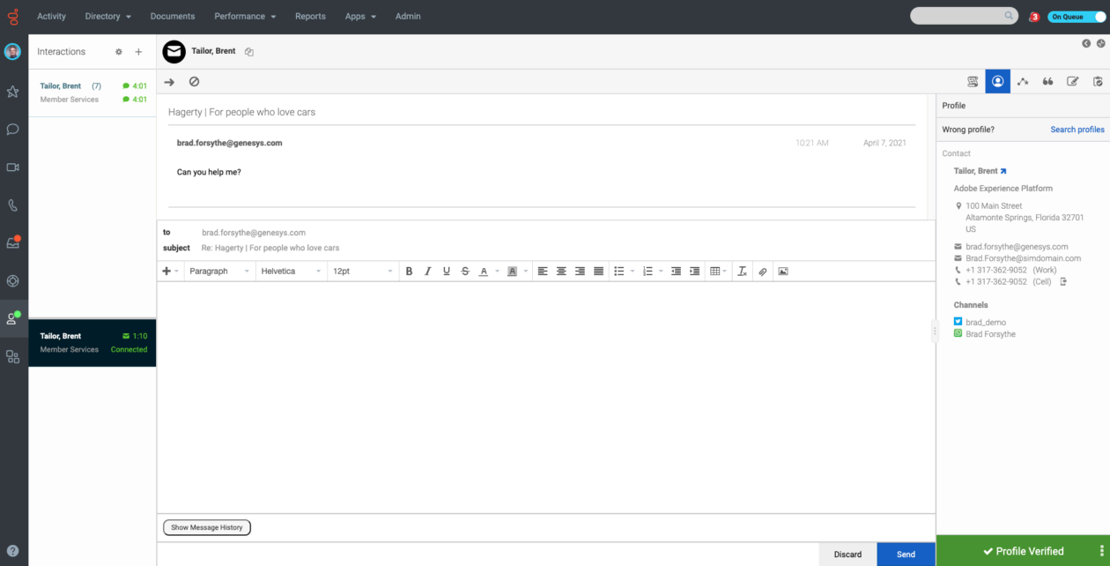The image size is (1110, 566).
Task: Open the notes editor icon
Action: [x=1073, y=81]
